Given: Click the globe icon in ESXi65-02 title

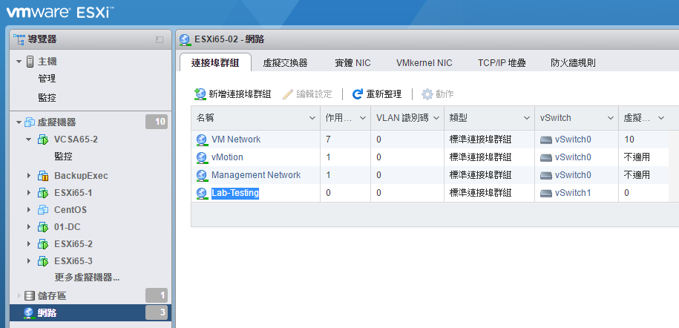Looking at the screenshot, I should point(186,40).
